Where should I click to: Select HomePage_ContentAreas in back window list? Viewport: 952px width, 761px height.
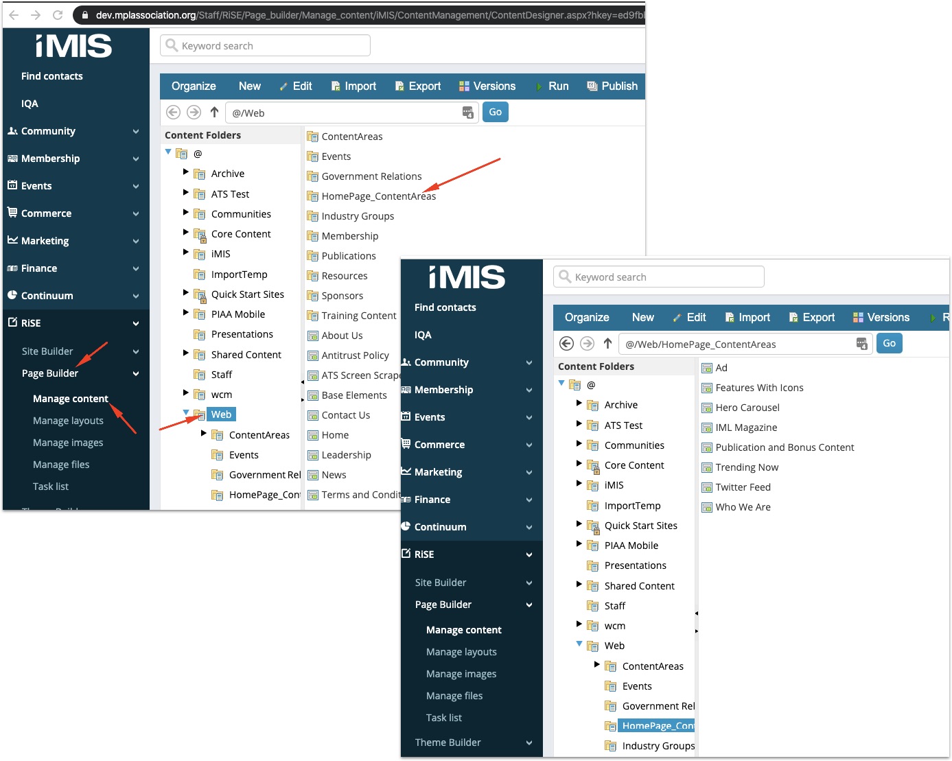click(x=378, y=196)
